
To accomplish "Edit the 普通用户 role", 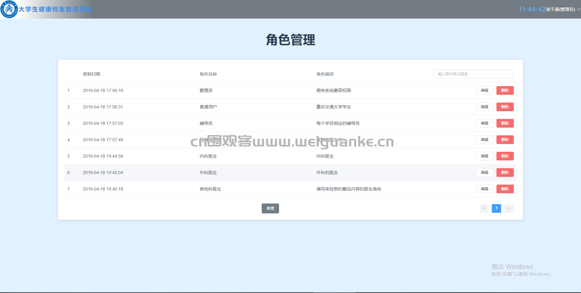I will (485, 107).
